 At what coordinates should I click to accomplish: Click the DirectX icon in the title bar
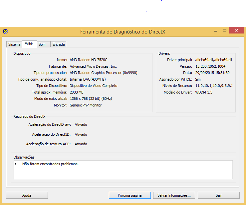(x=5, y=32)
